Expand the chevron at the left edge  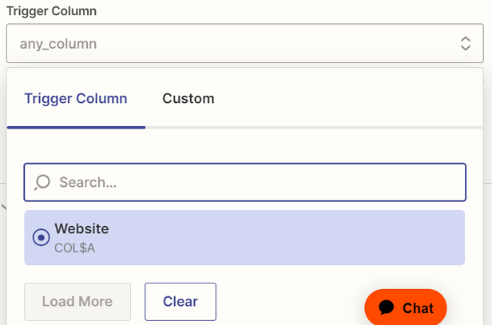3,208
